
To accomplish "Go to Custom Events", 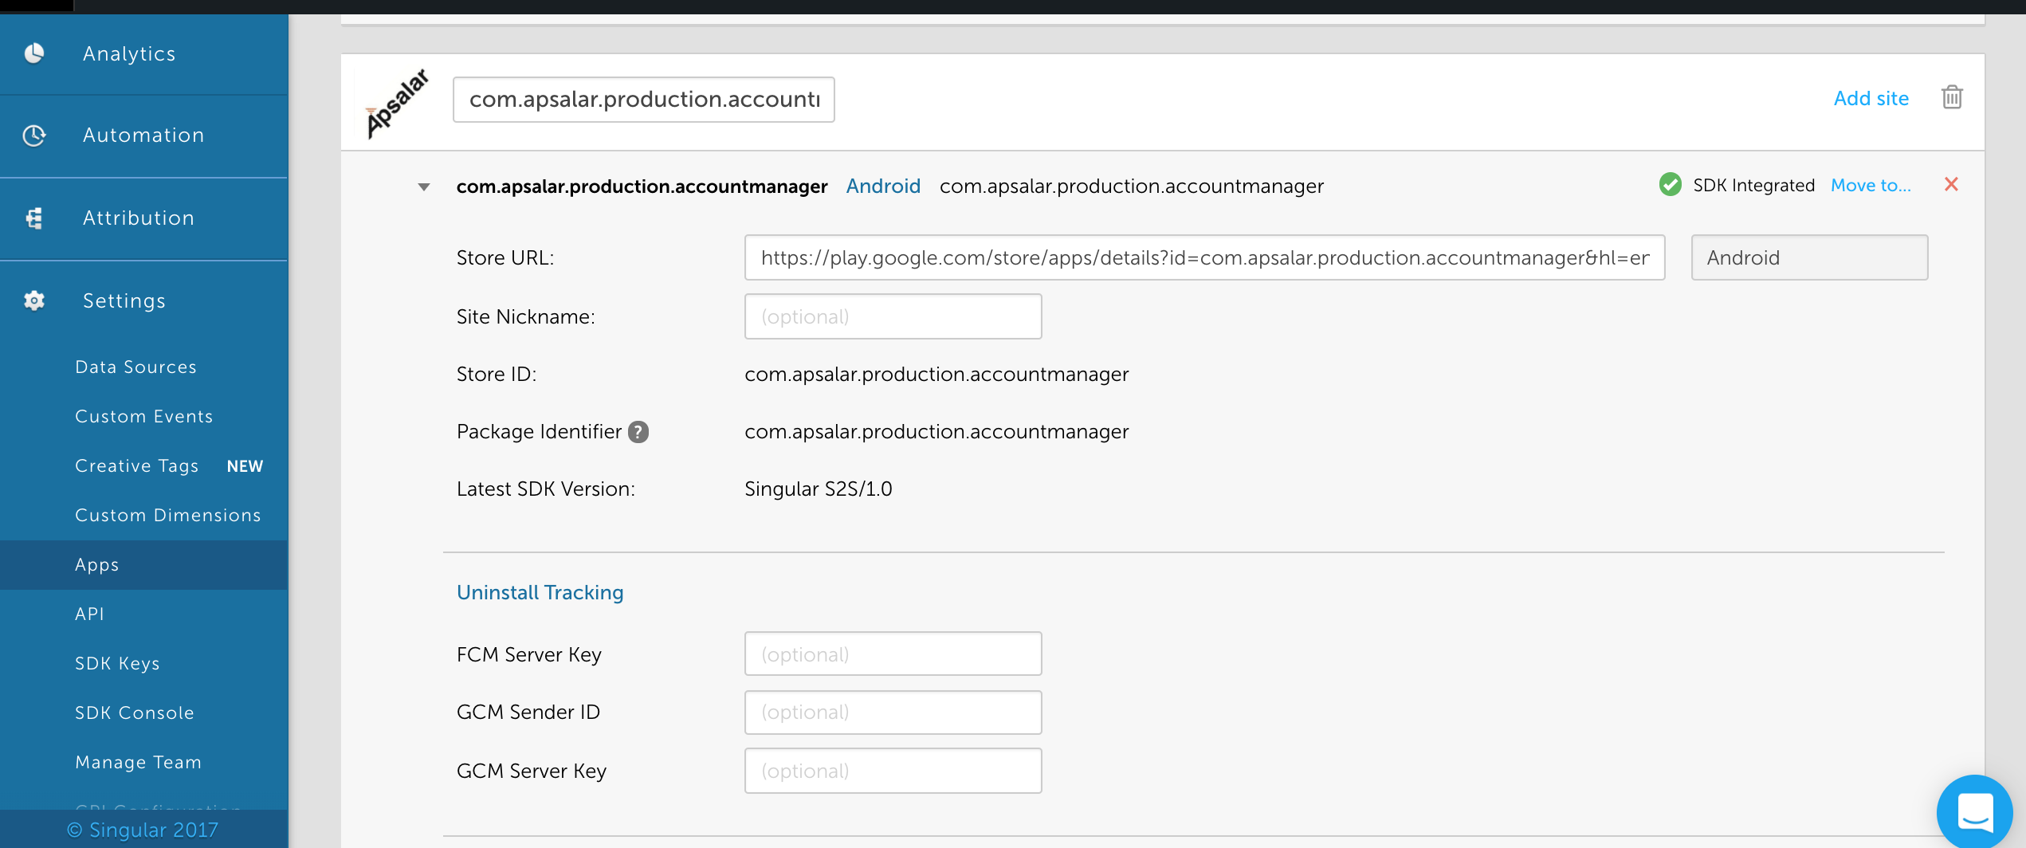I will (143, 416).
